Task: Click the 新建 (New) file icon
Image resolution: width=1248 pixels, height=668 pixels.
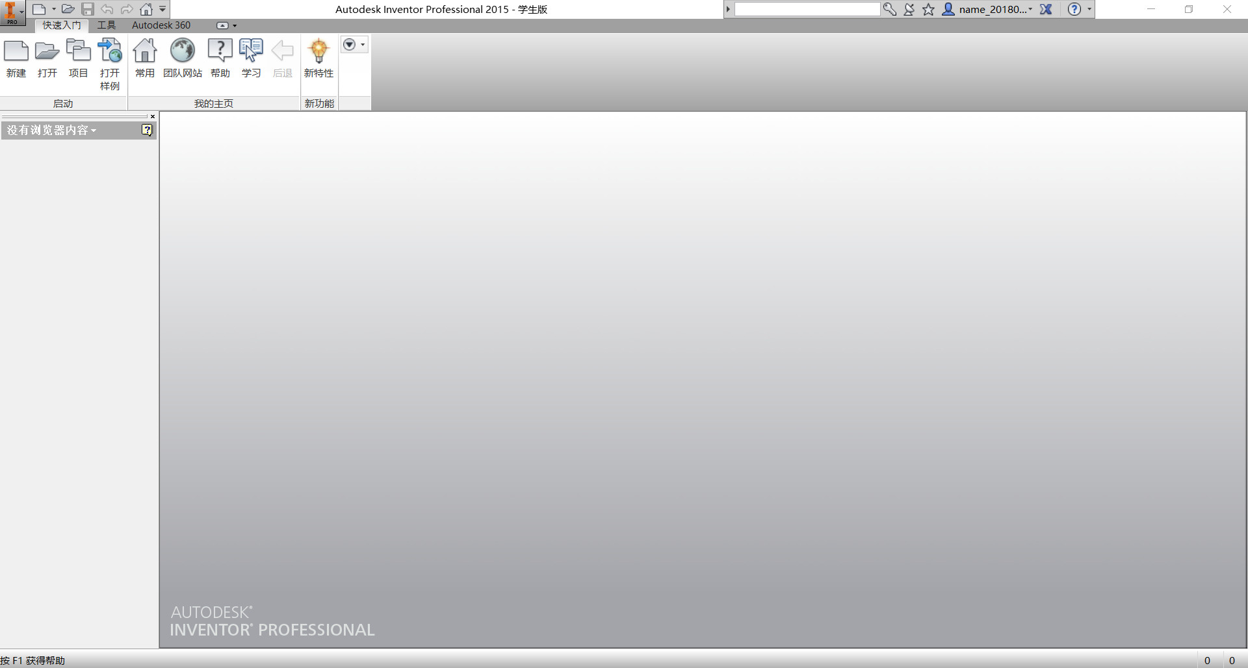Action: pyautogui.click(x=16, y=58)
